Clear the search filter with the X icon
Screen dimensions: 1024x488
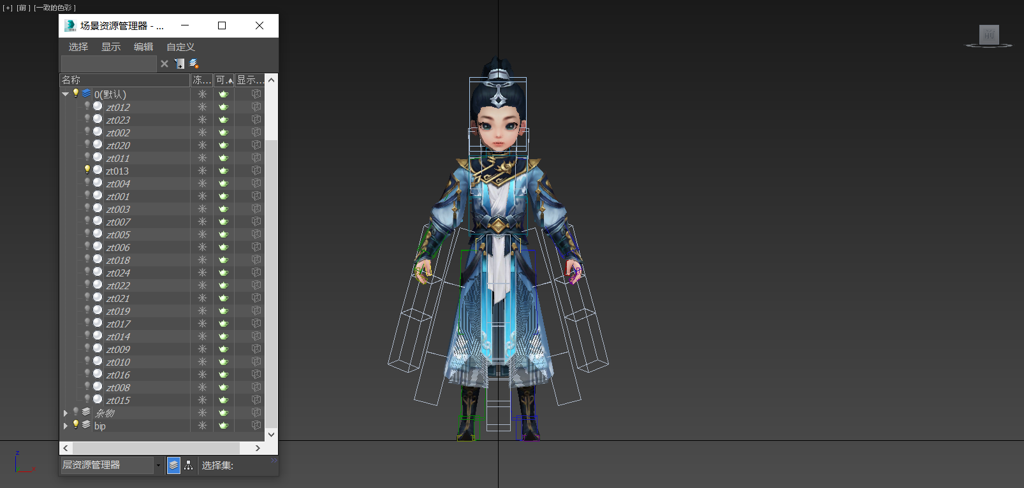point(165,64)
